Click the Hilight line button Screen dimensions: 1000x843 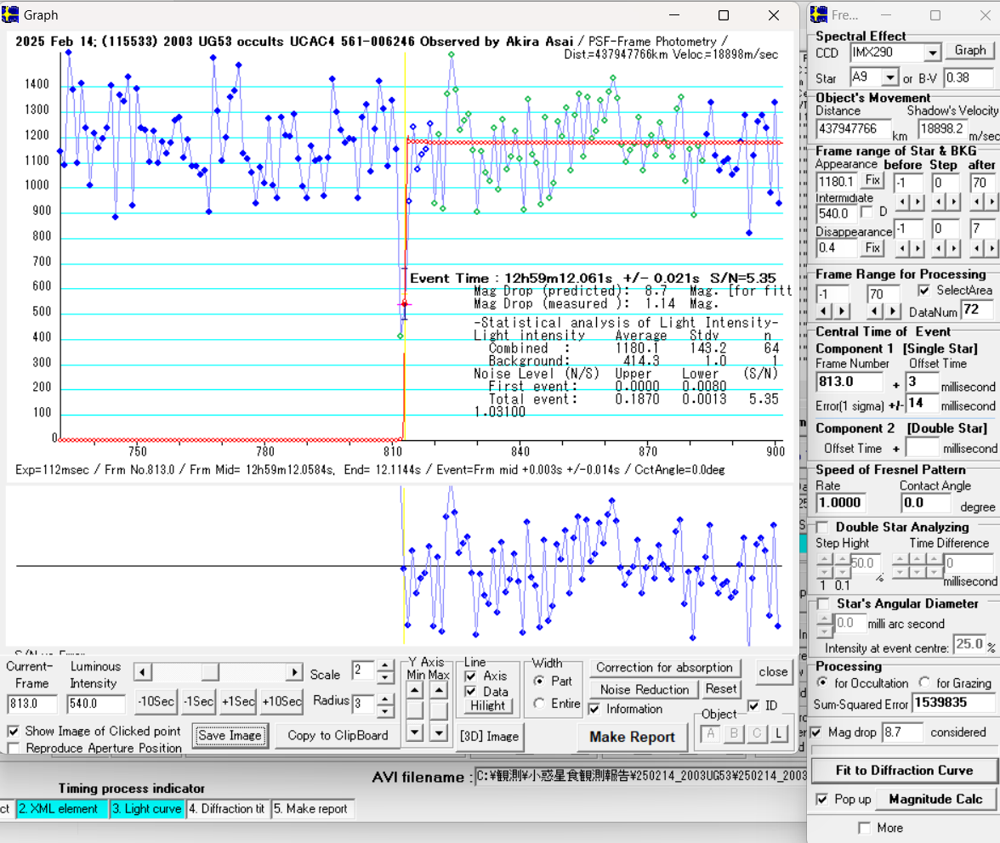click(488, 706)
